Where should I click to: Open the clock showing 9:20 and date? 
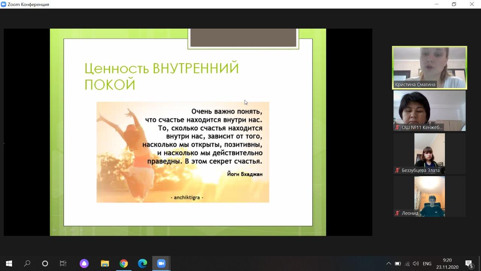pos(447,263)
